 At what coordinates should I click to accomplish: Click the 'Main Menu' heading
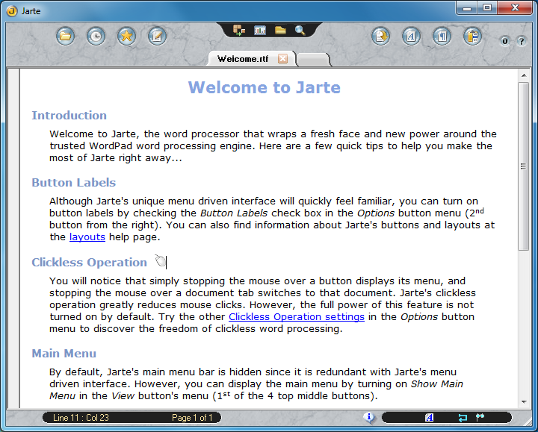tap(64, 353)
